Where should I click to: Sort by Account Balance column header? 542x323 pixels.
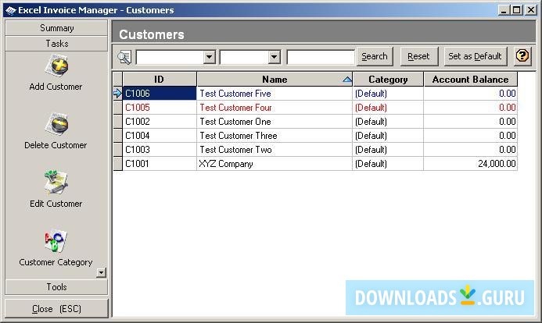(x=471, y=80)
